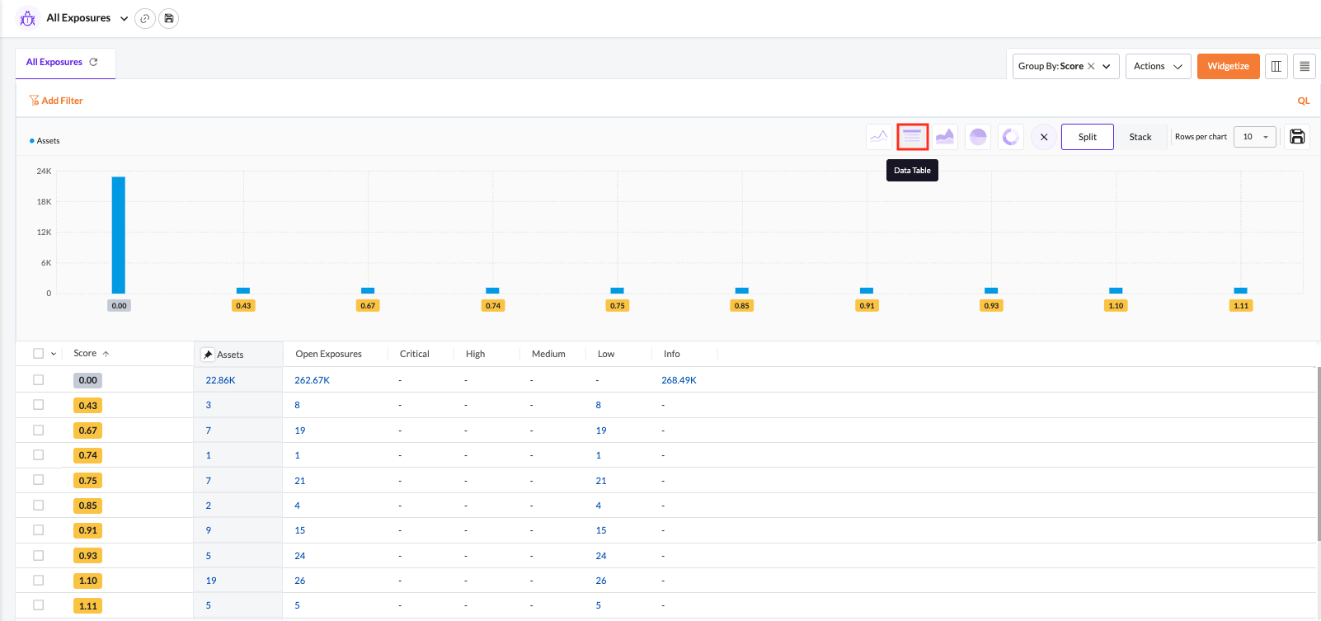Expand selection options chevron beside header checkbox
The width and height of the screenshot is (1321, 621).
pyautogui.click(x=54, y=354)
